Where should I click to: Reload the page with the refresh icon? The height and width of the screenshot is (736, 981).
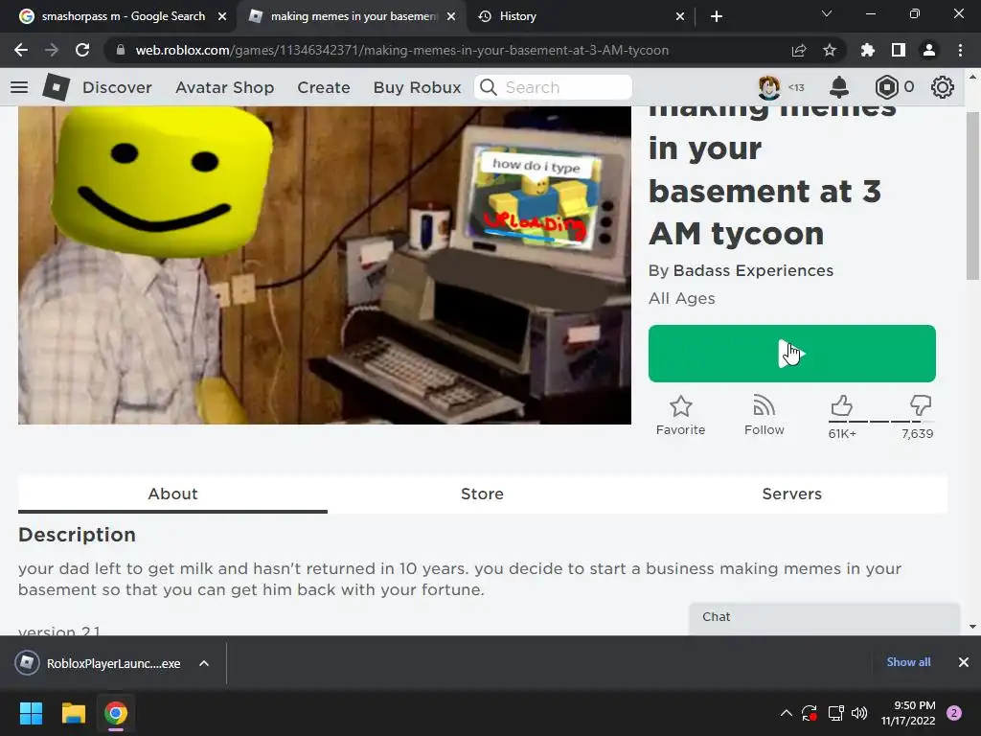tap(82, 50)
